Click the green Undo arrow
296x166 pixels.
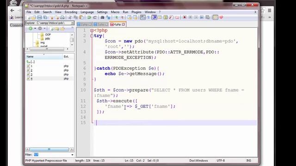89,18
